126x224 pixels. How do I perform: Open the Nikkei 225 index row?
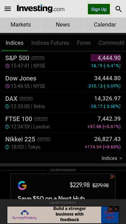pos(63,142)
